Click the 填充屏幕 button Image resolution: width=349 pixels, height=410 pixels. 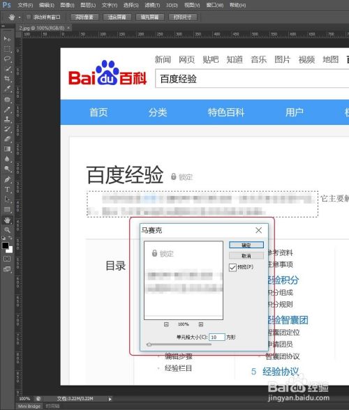150,17
